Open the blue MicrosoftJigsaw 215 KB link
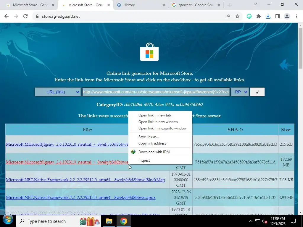The image size is (303, 227). (x=67, y=144)
